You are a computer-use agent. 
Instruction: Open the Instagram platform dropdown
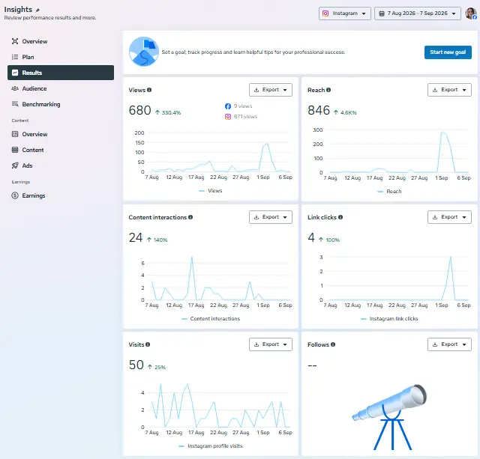345,13
